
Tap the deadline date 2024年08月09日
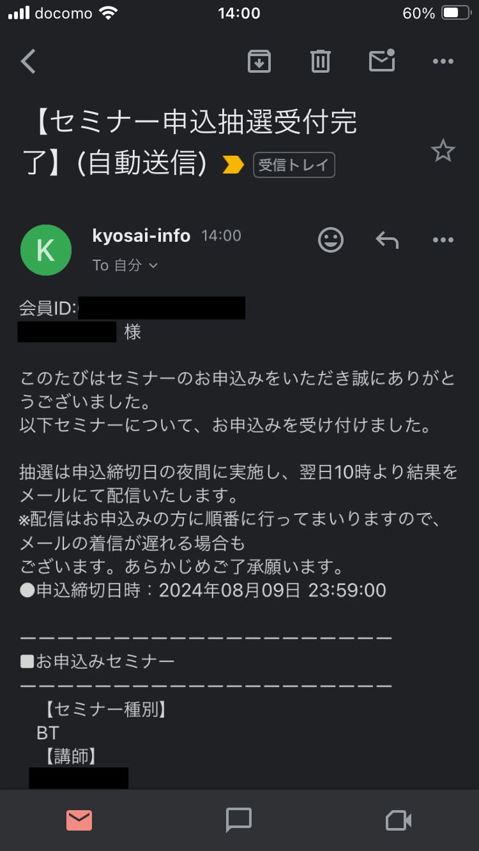[229, 590]
